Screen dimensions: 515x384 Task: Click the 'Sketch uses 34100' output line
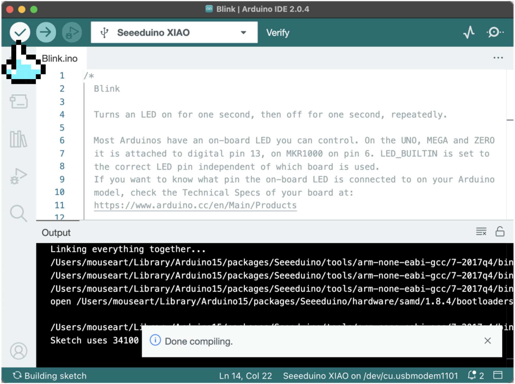tap(95, 340)
